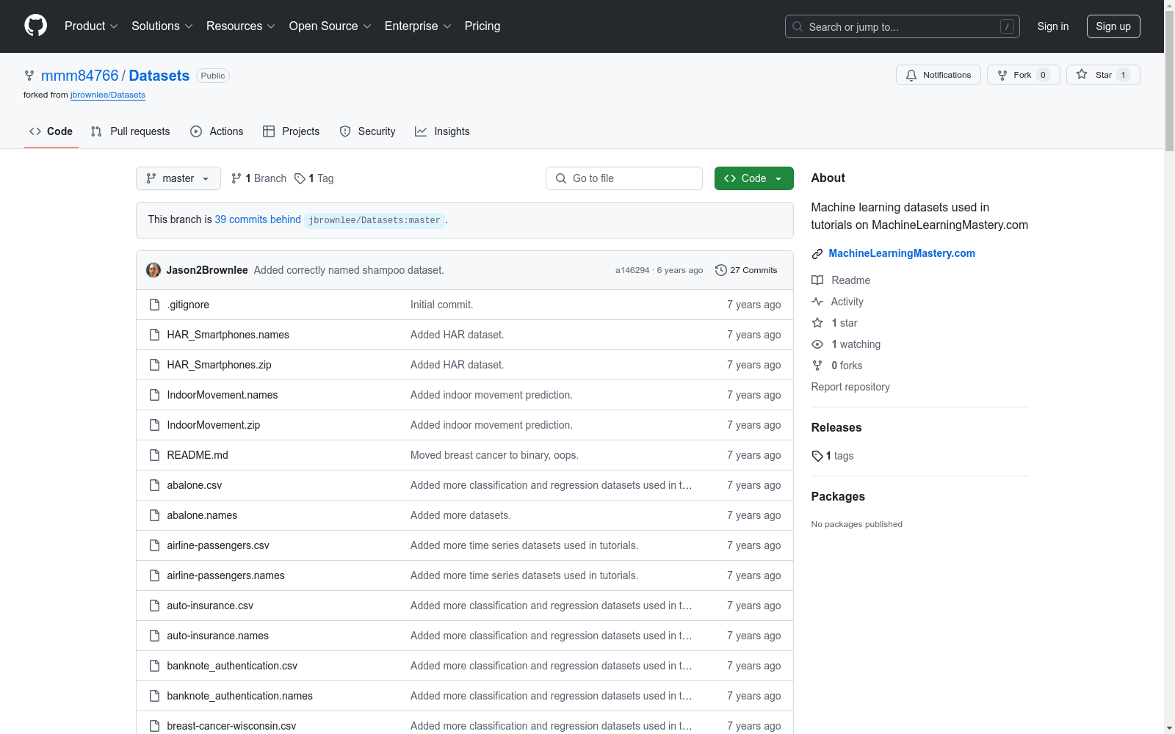Open commit 'Added correctly named shampoo dataset.'
This screenshot has width=1175, height=734.
point(349,270)
